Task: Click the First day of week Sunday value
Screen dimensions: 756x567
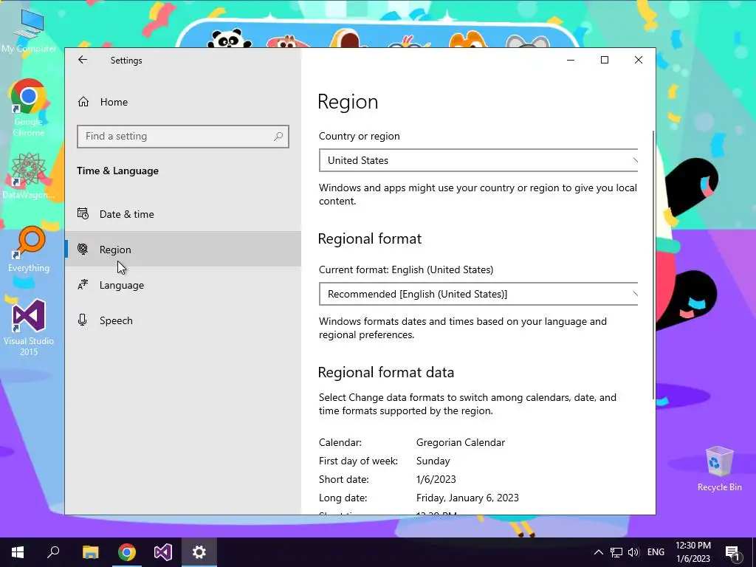Action: coord(433,461)
